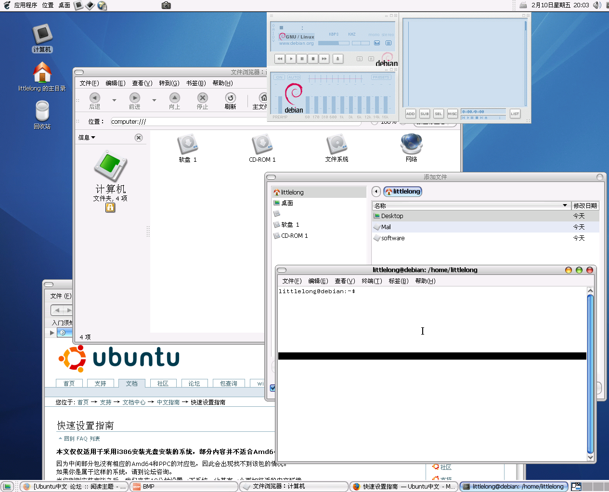Pause playback in the media player

pos(302,59)
